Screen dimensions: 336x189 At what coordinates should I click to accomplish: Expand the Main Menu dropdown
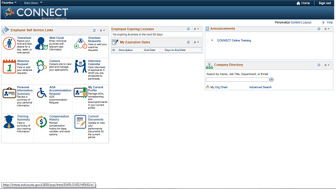click(33, 3)
